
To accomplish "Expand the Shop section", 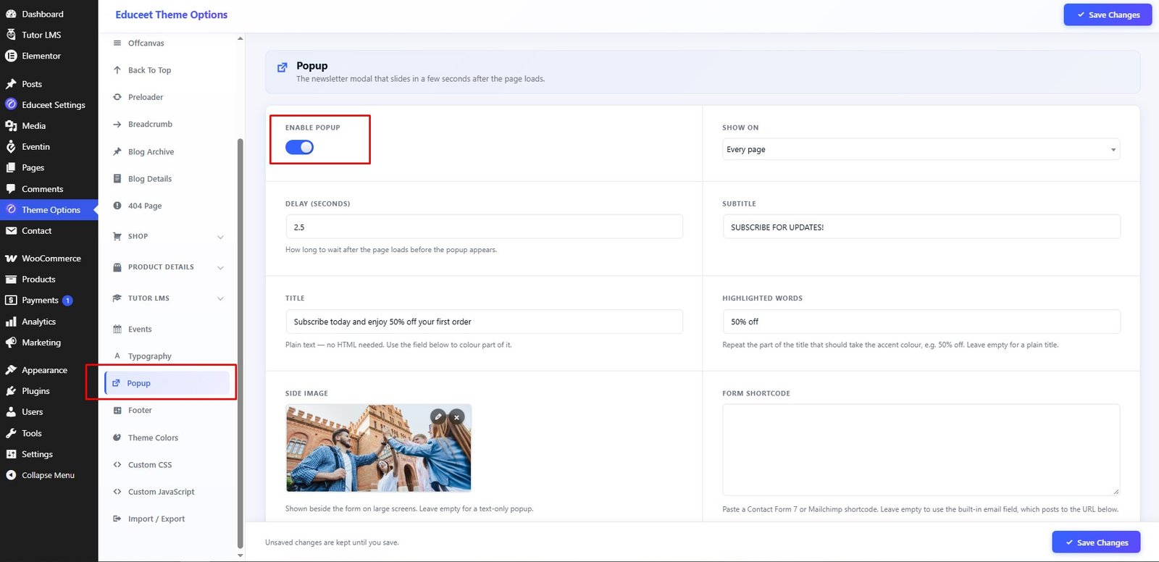I will (x=169, y=237).
